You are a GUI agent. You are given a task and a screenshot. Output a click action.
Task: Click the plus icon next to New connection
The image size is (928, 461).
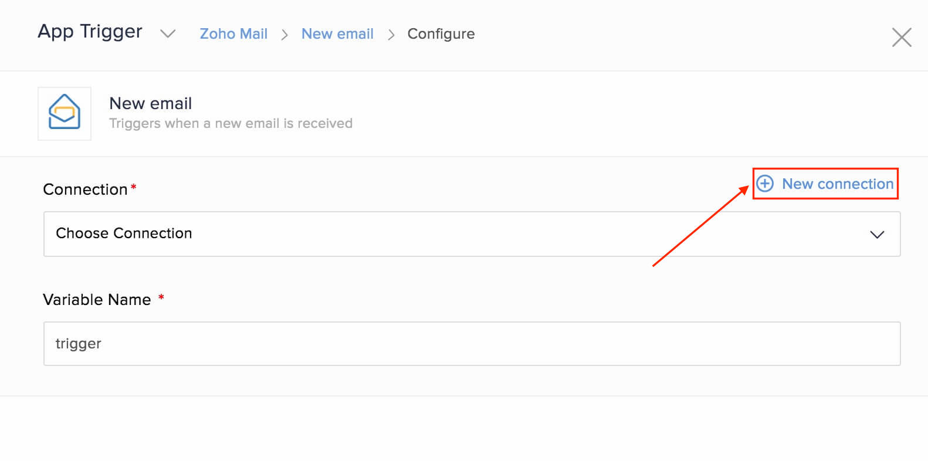click(x=765, y=184)
